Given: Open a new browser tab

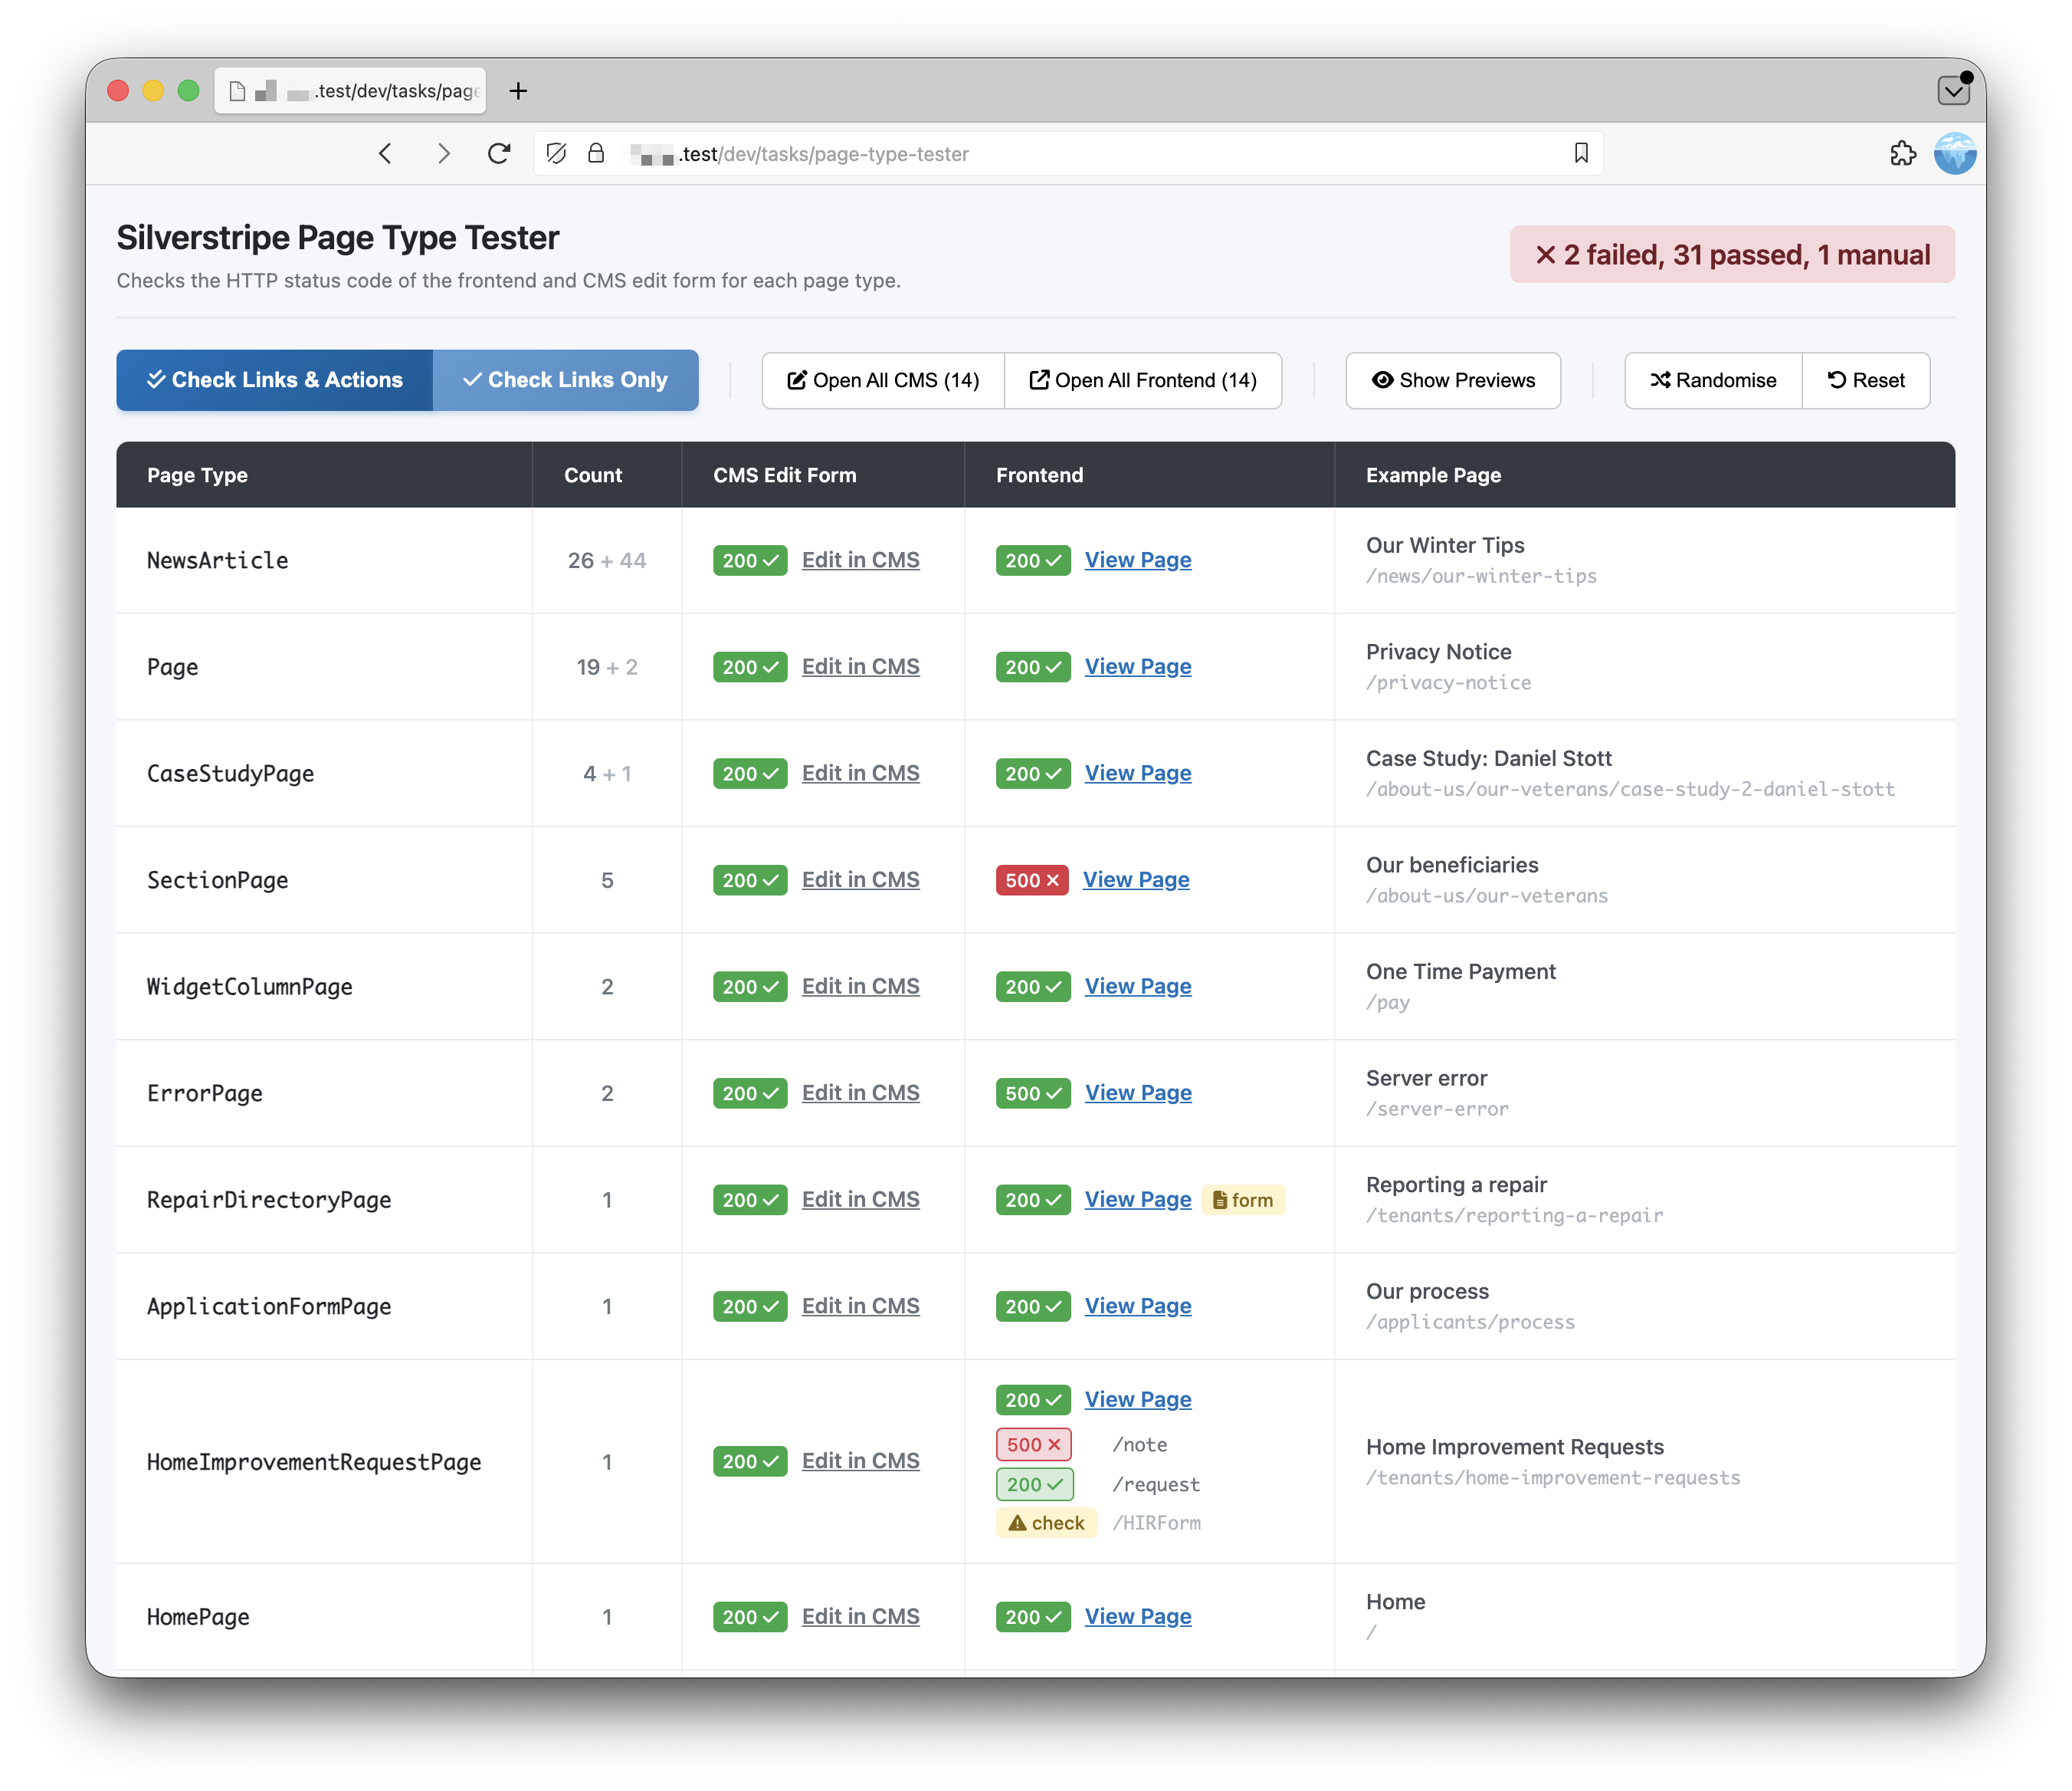Looking at the screenshot, I should 518,90.
